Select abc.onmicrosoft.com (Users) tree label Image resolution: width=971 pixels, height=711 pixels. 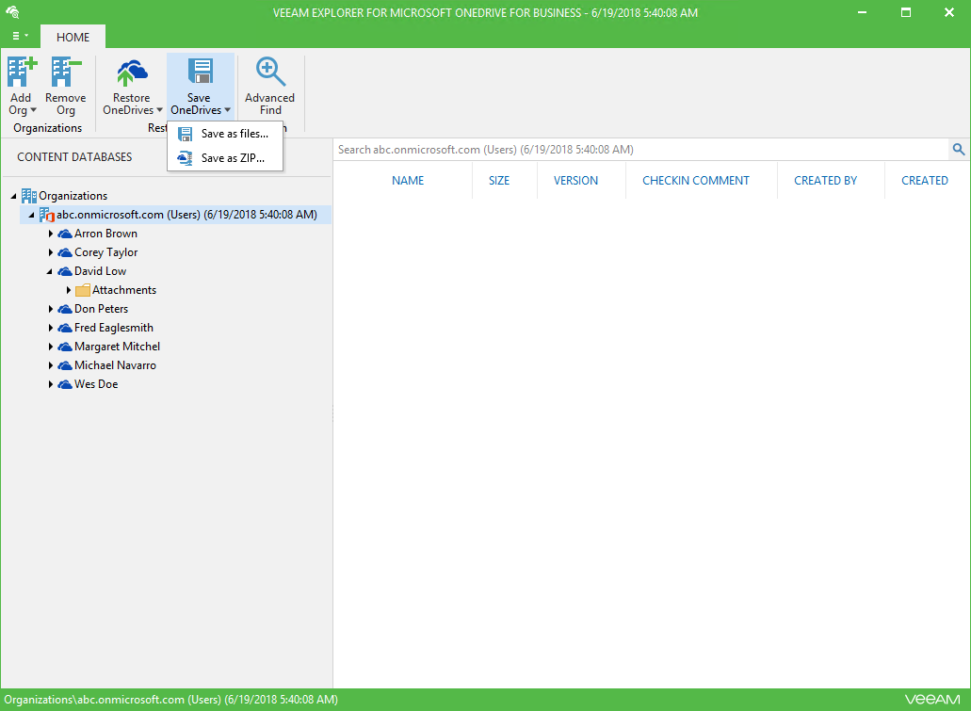pyautogui.click(x=187, y=215)
